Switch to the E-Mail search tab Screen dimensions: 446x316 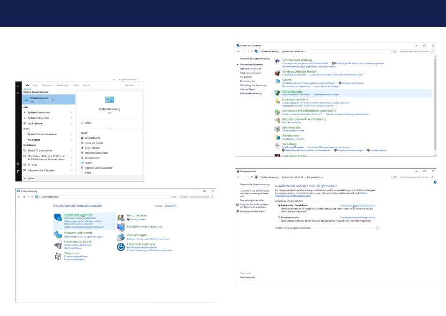point(76,85)
